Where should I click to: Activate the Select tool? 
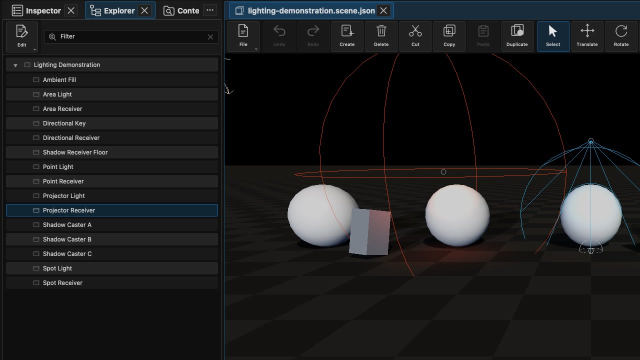553,36
